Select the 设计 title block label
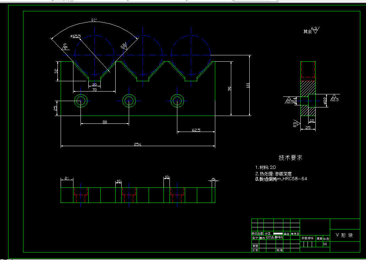This screenshot has height=260, width=366. [x=255, y=238]
